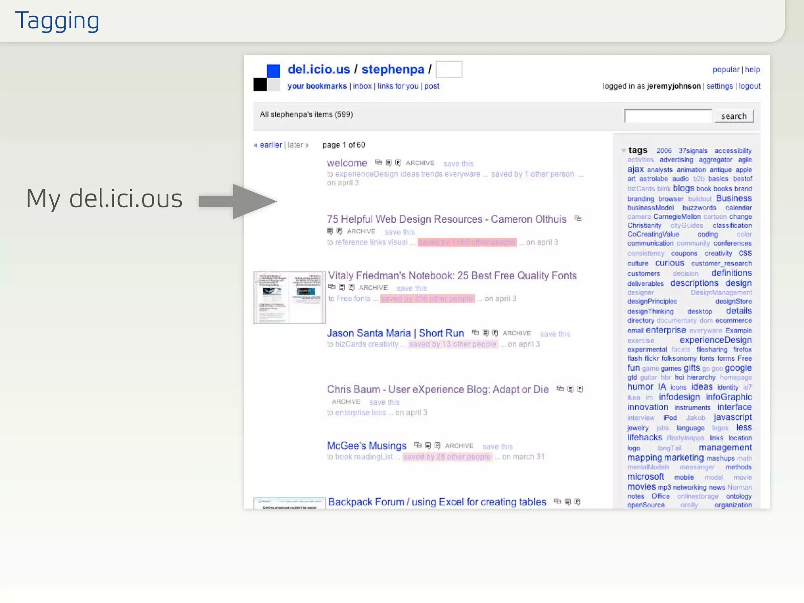Click the 'experienceDesign' tag under welcome
The width and height of the screenshot is (804, 603).
coord(366,174)
